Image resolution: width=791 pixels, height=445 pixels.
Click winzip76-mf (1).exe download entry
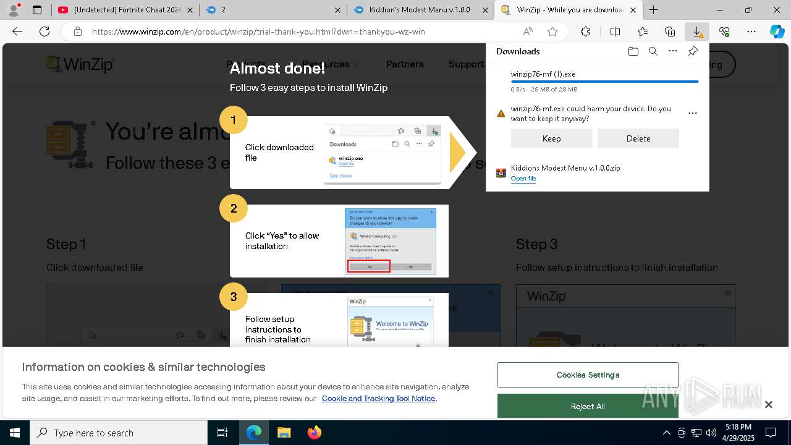(597, 81)
